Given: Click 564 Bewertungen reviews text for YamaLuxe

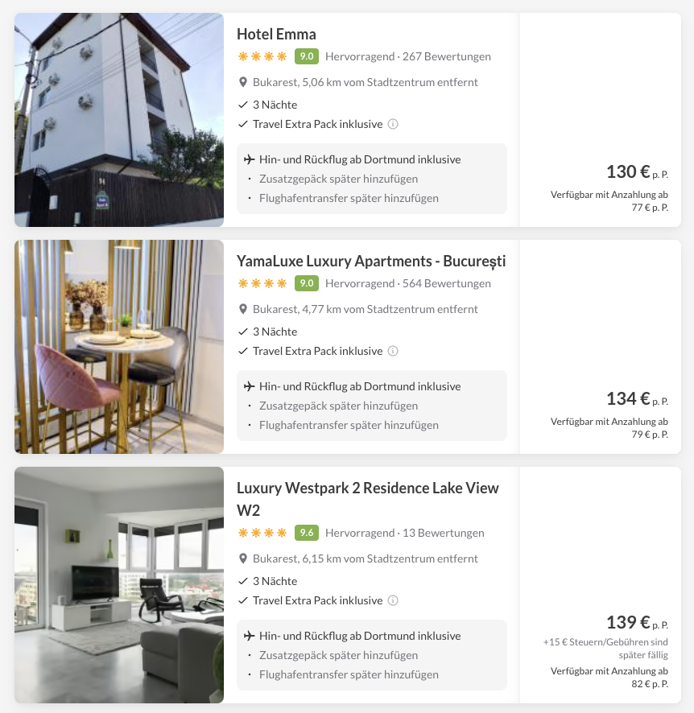Looking at the screenshot, I should (x=447, y=283).
